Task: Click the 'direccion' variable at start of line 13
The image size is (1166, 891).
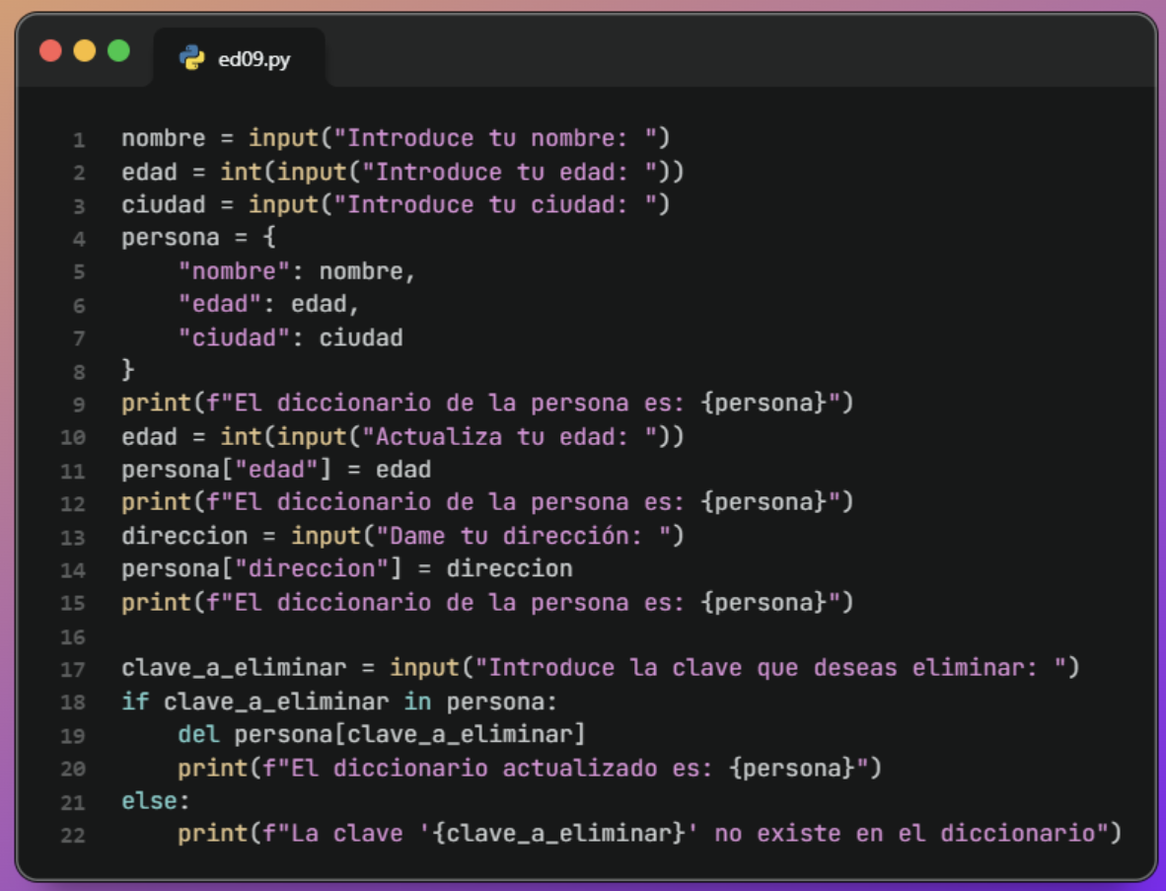Action: pos(184,536)
